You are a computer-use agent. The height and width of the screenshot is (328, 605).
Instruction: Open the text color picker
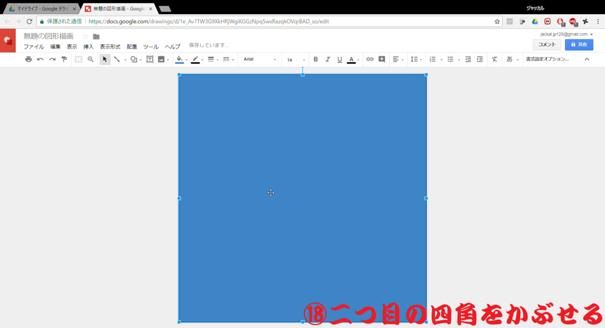(x=351, y=60)
